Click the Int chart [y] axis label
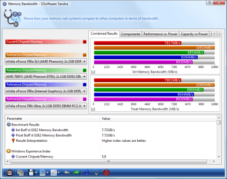 [x=93, y=72]
